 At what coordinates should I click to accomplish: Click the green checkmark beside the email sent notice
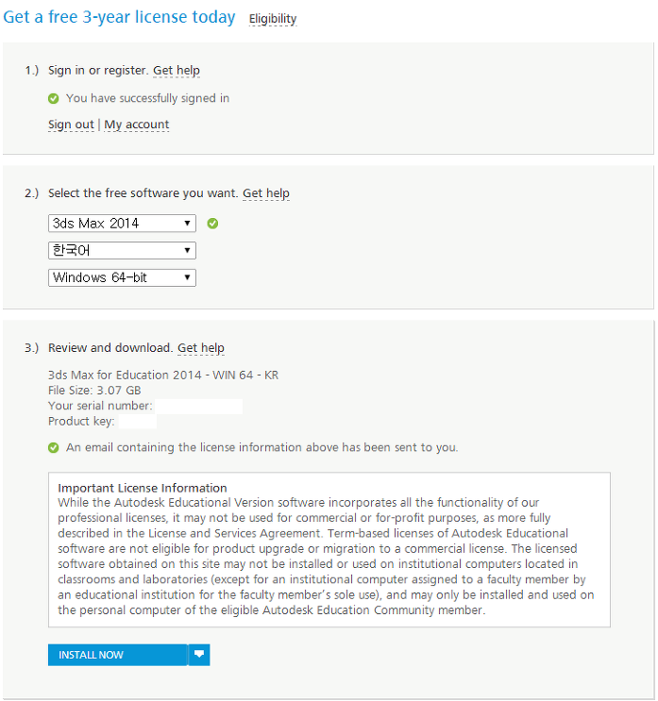point(53,447)
